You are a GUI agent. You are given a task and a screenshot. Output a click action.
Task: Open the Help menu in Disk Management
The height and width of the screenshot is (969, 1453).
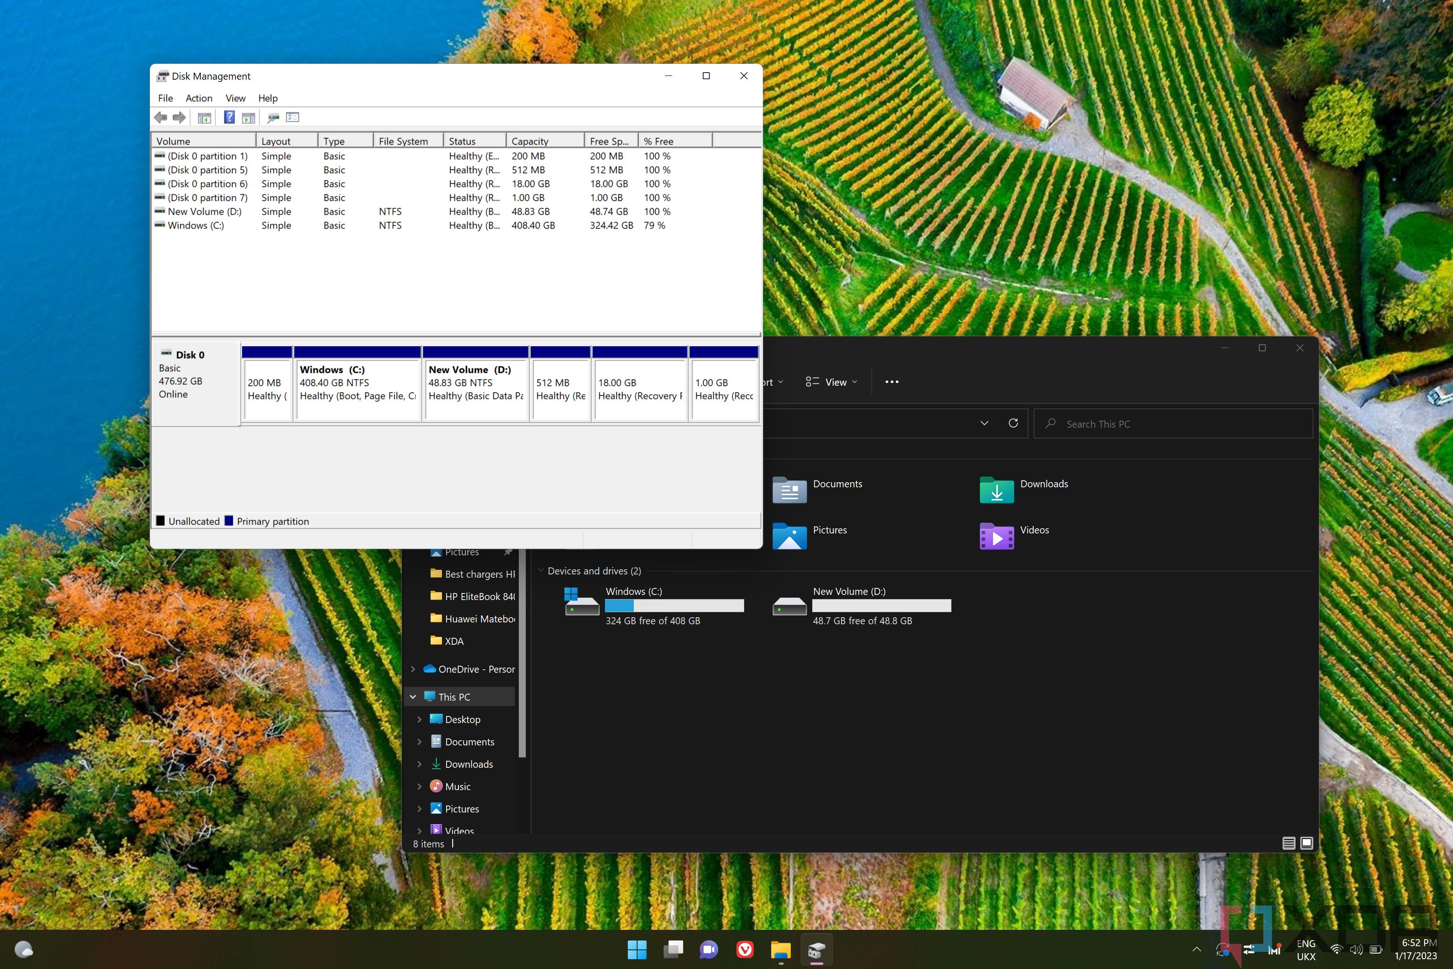pyautogui.click(x=267, y=98)
